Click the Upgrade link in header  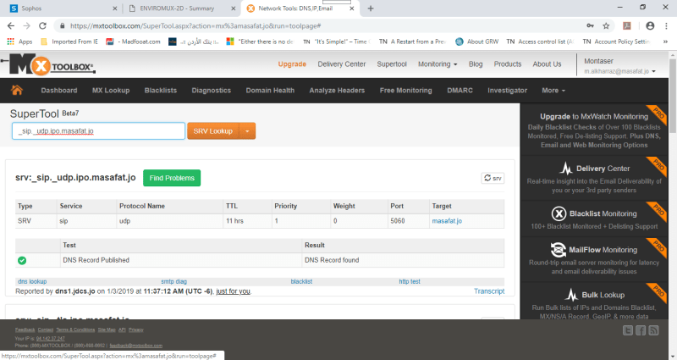[x=292, y=64]
